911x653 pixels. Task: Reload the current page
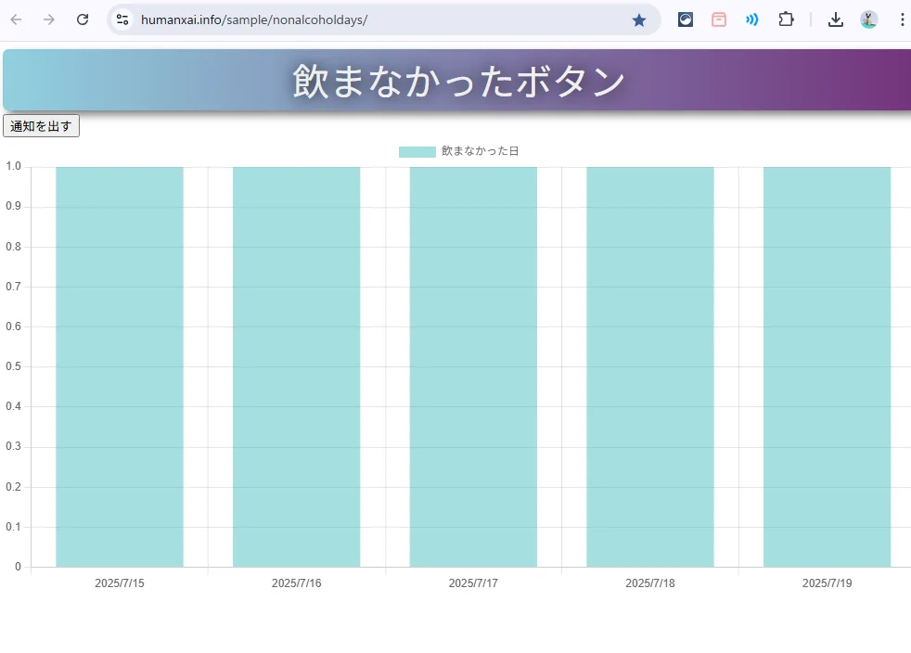[83, 19]
